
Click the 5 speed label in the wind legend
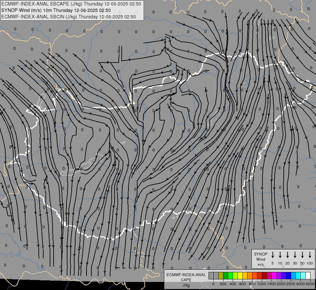272,263
